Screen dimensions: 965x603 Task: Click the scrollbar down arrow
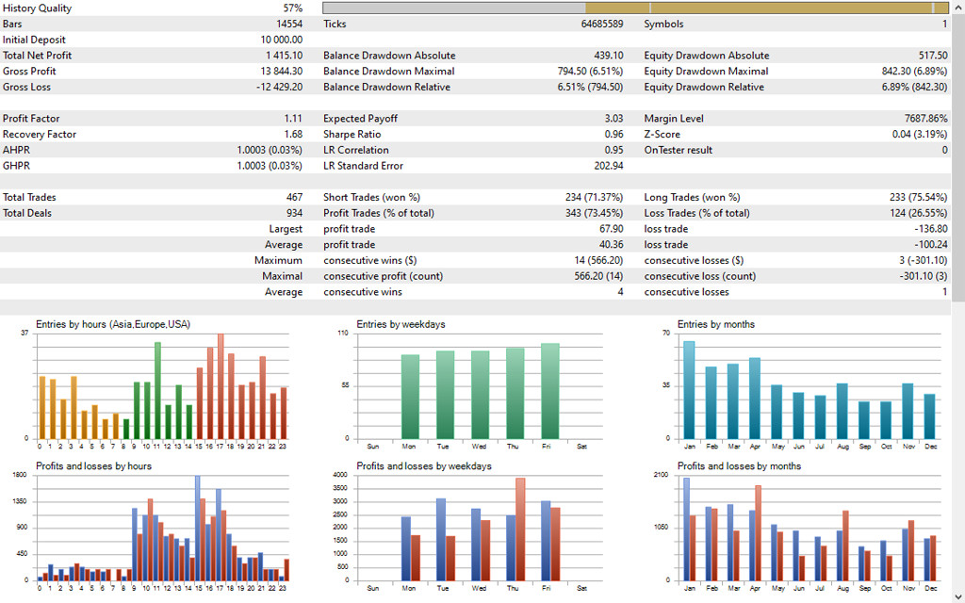pos(957,595)
